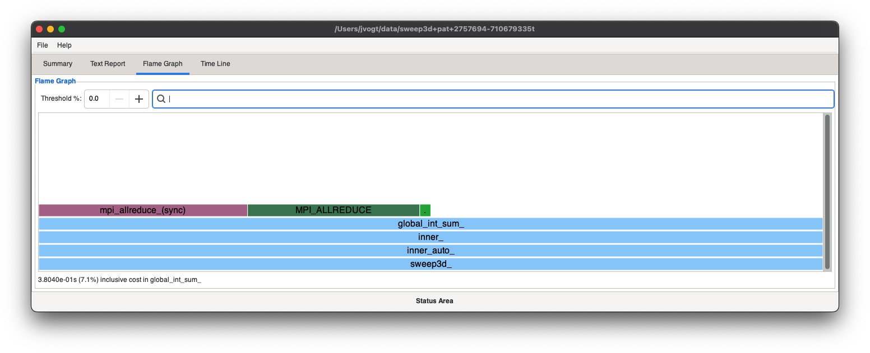Screen dimensions: 870x353
Task: Open the Help menu
Action: point(64,45)
